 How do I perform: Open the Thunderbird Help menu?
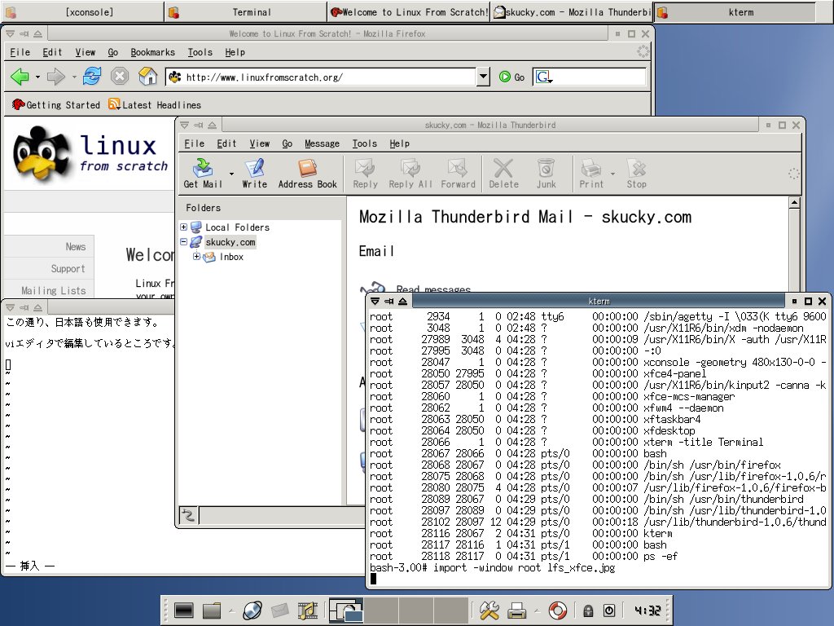click(399, 143)
